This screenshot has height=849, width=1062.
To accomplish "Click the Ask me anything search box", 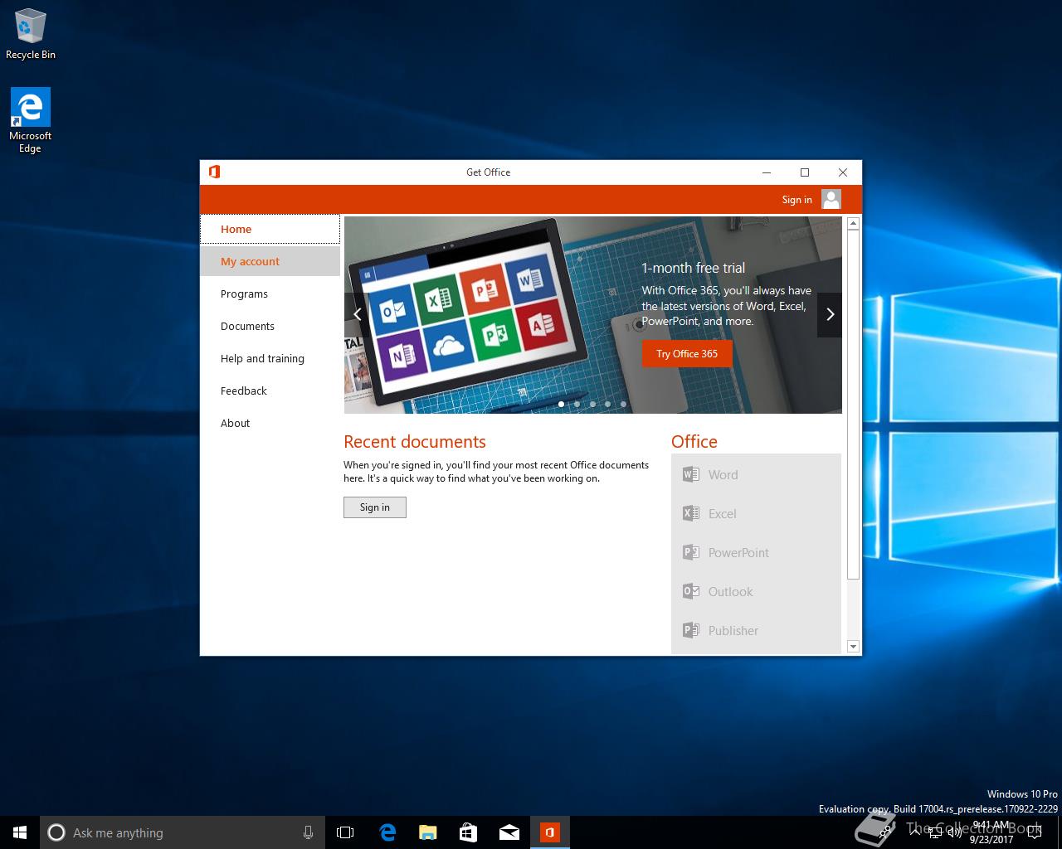I will [181, 832].
